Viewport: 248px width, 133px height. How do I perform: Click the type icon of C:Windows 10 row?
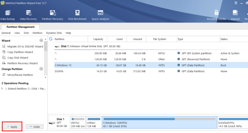(x=178, y=65)
